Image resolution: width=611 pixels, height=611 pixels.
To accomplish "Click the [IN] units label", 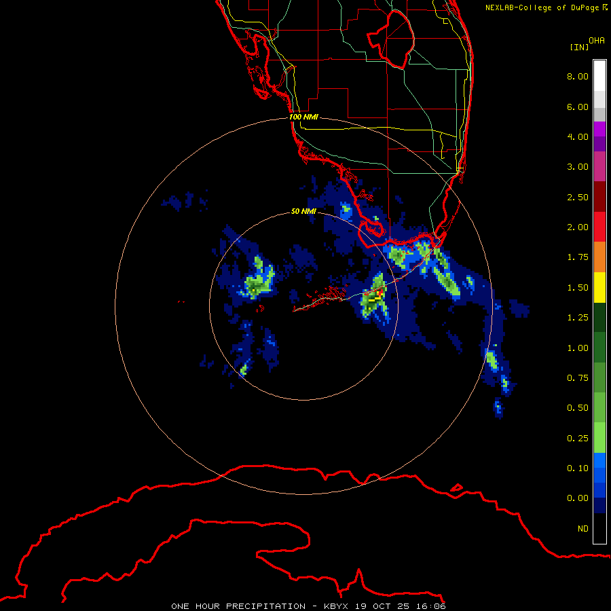I will point(579,47).
